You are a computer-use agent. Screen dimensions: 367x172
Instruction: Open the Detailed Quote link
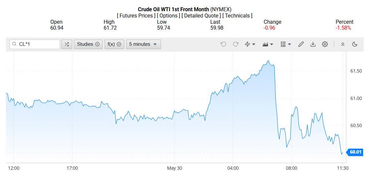tap(201, 15)
